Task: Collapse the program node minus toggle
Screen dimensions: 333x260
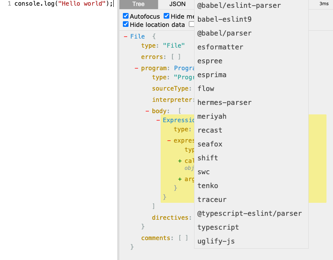Action: 136,68
